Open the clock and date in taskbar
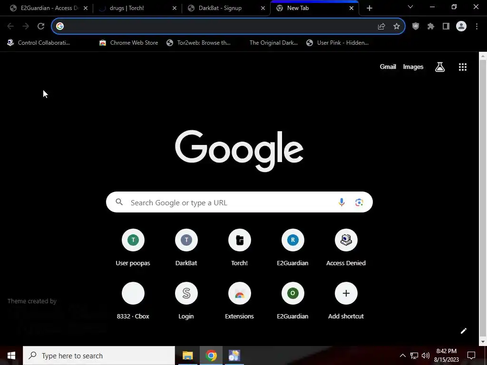487x365 pixels. 447,355
